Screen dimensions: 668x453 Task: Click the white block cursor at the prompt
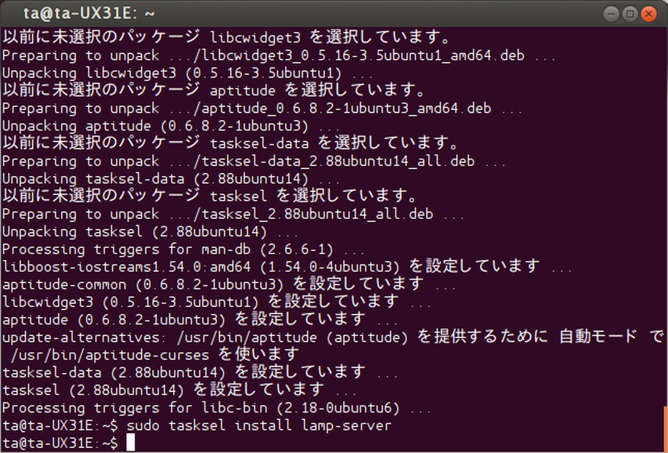pos(130,443)
